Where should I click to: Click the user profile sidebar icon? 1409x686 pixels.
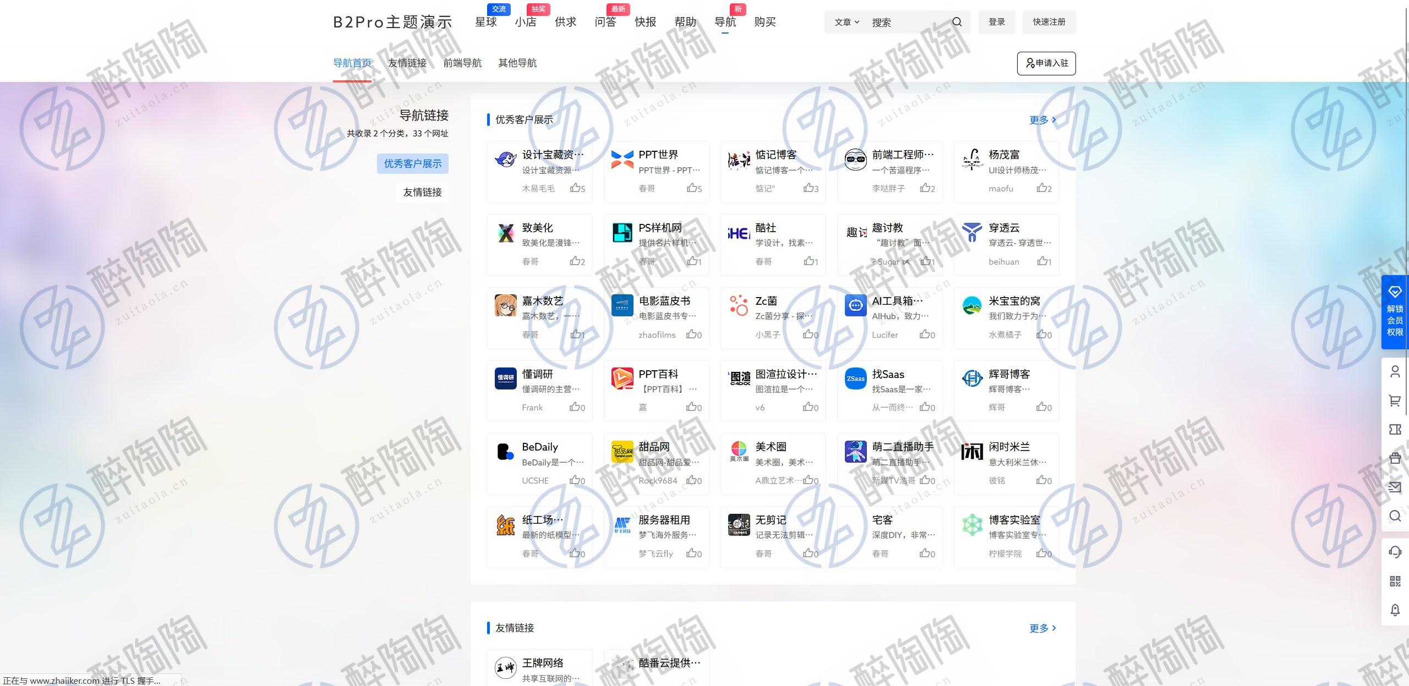(1395, 372)
